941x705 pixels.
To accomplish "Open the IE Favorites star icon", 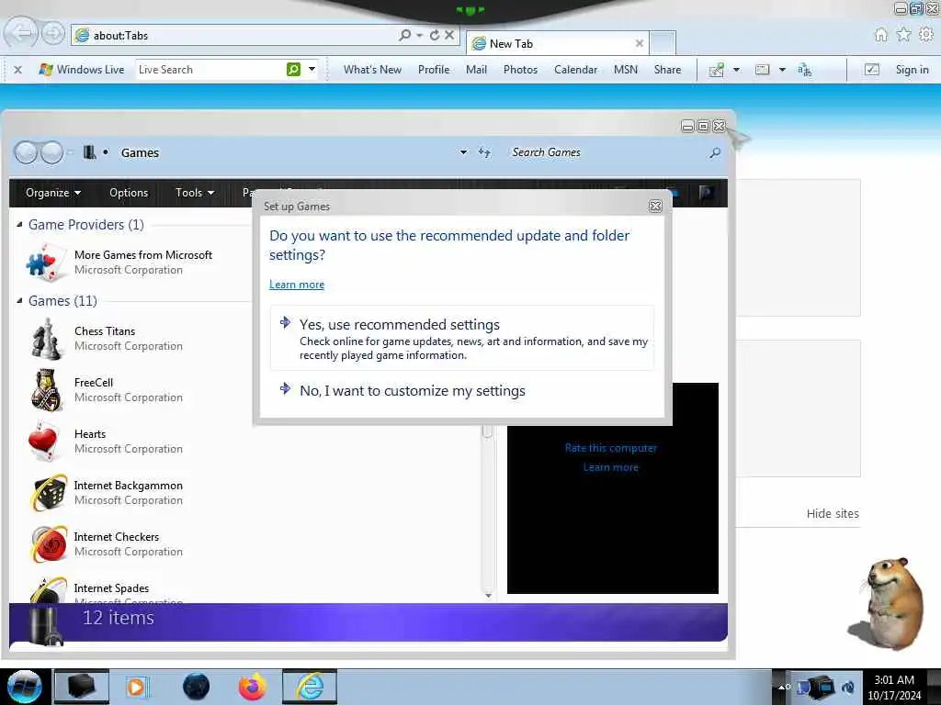I will click(904, 35).
